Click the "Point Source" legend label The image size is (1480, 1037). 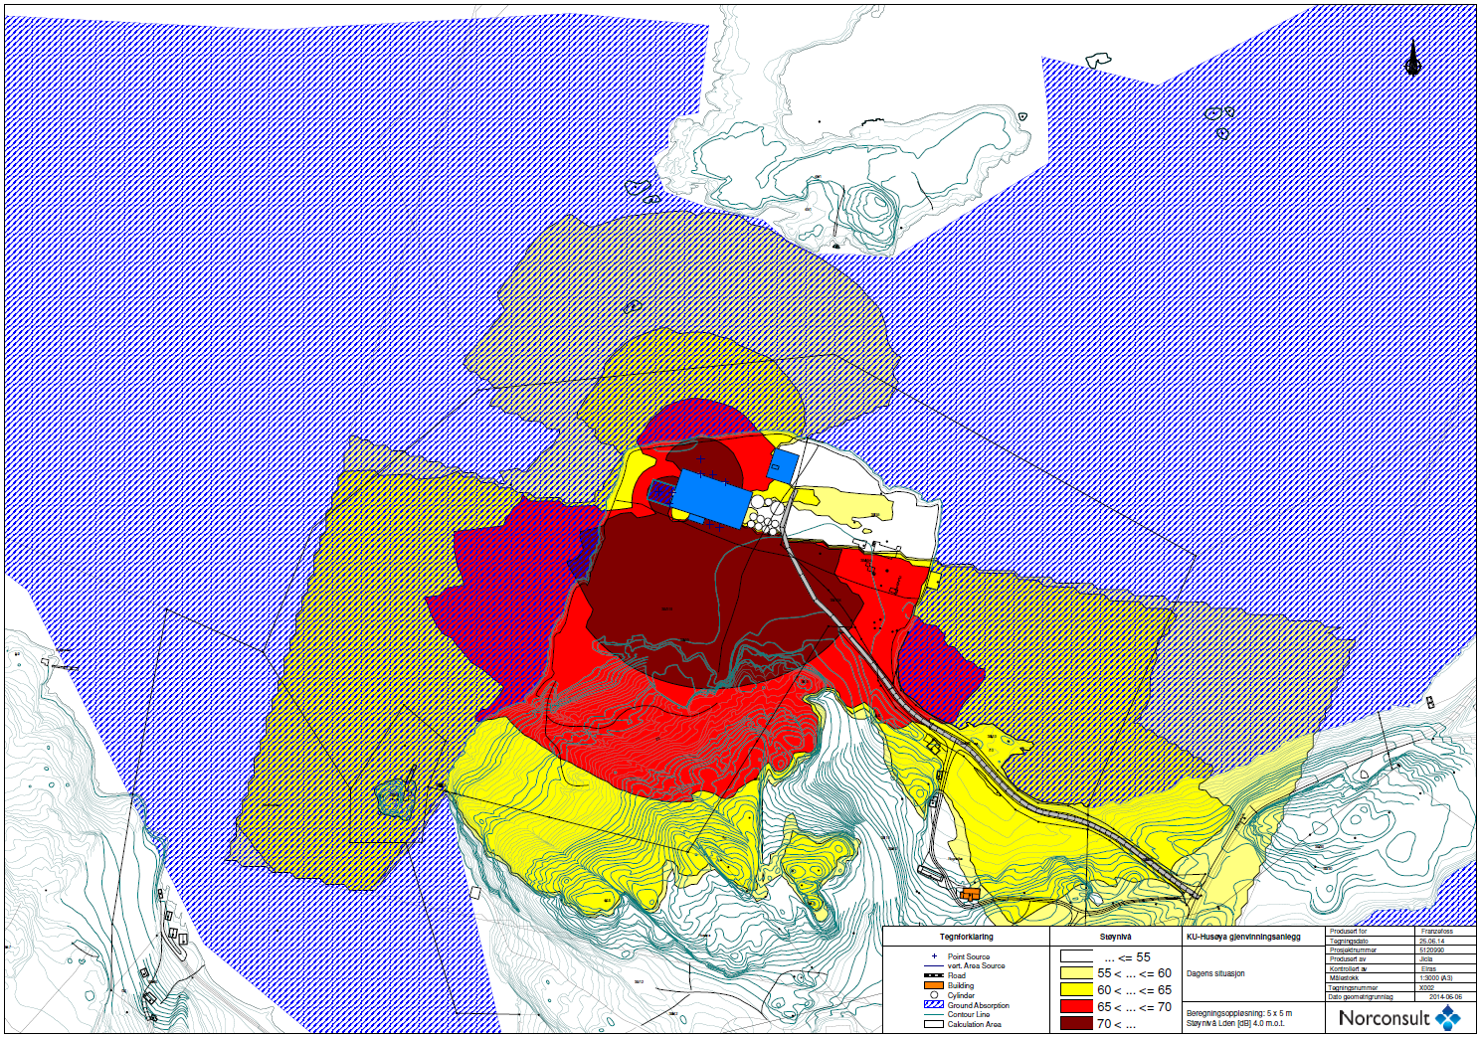point(969,956)
